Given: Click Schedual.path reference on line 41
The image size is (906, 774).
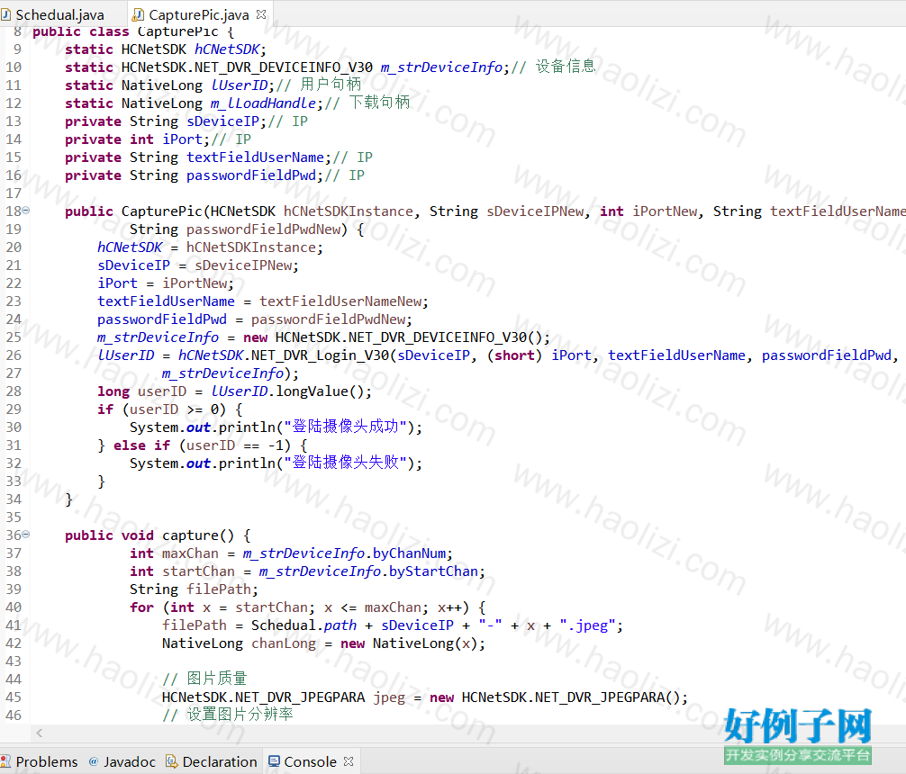Looking at the screenshot, I should [304, 625].
